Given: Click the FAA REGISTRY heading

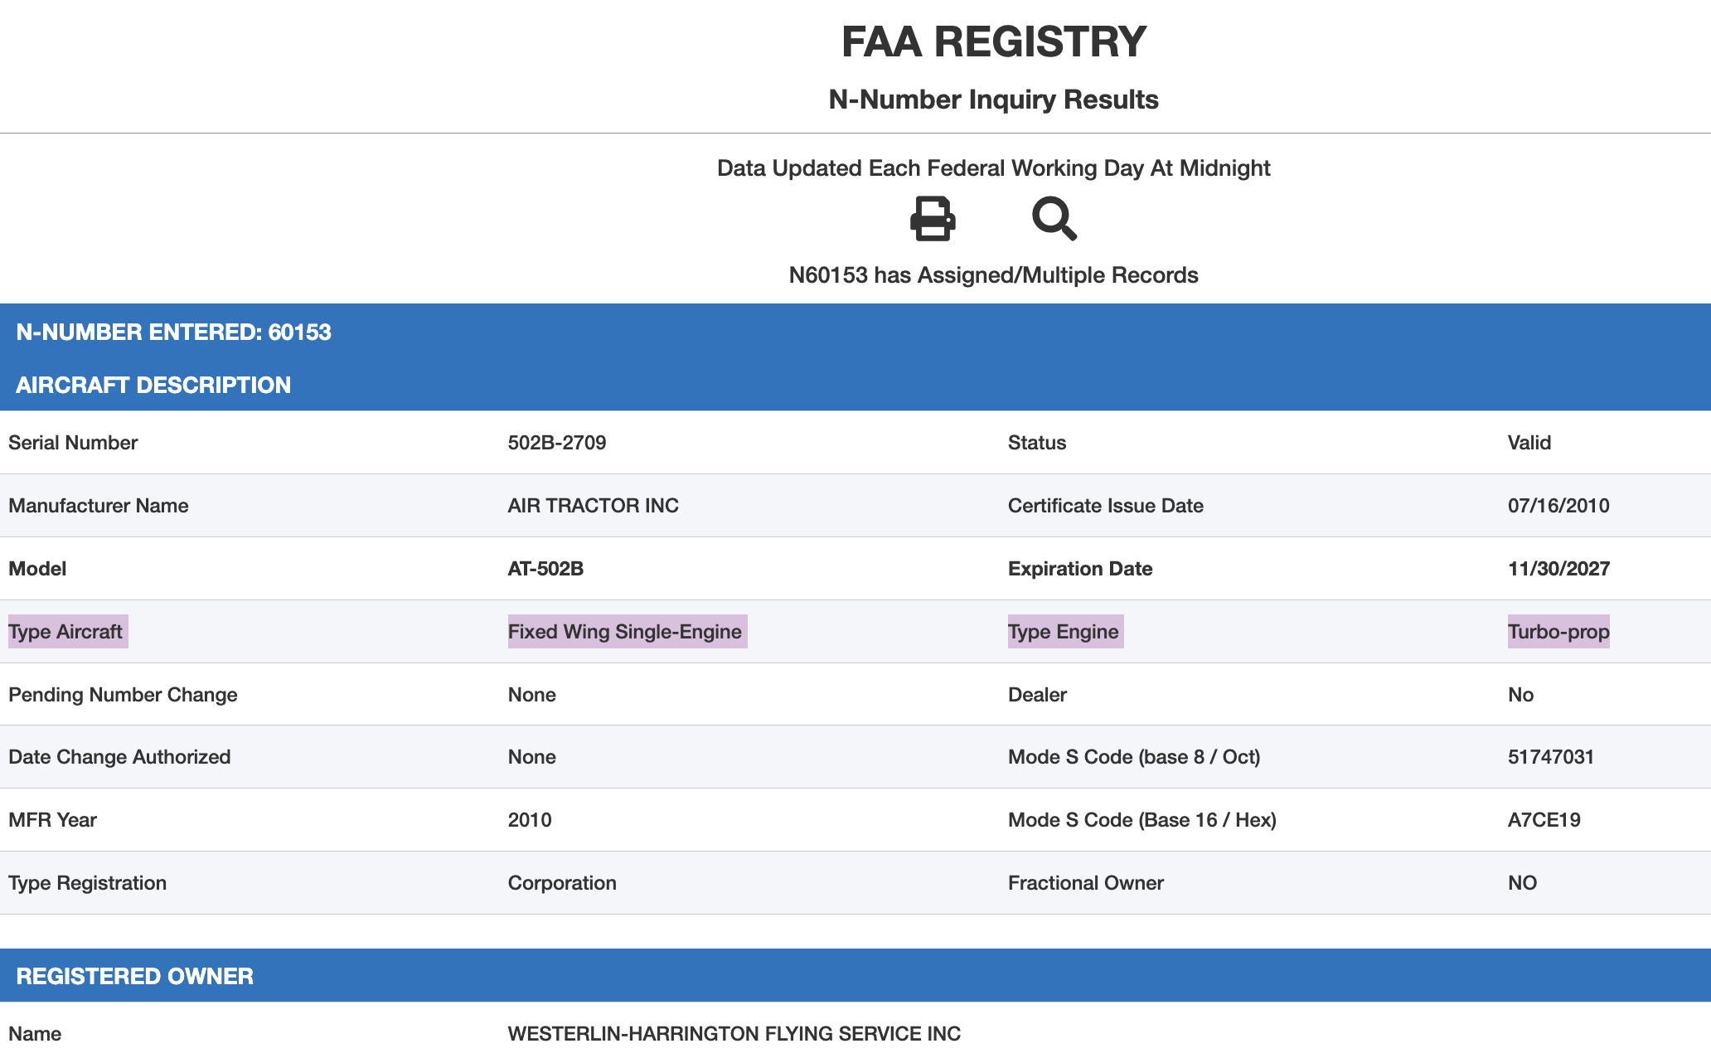Looking at the screenshot, I should [993, 41].
